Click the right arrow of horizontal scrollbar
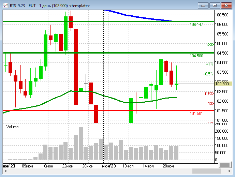This screenshot has width=235, height=177. pyautogui.click(x=229, y=171)
